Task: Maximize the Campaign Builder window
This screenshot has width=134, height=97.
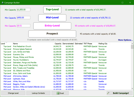Action: tap(122, 3)
